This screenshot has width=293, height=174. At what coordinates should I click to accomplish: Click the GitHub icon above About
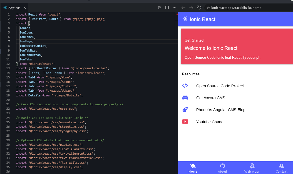(222, 165)
